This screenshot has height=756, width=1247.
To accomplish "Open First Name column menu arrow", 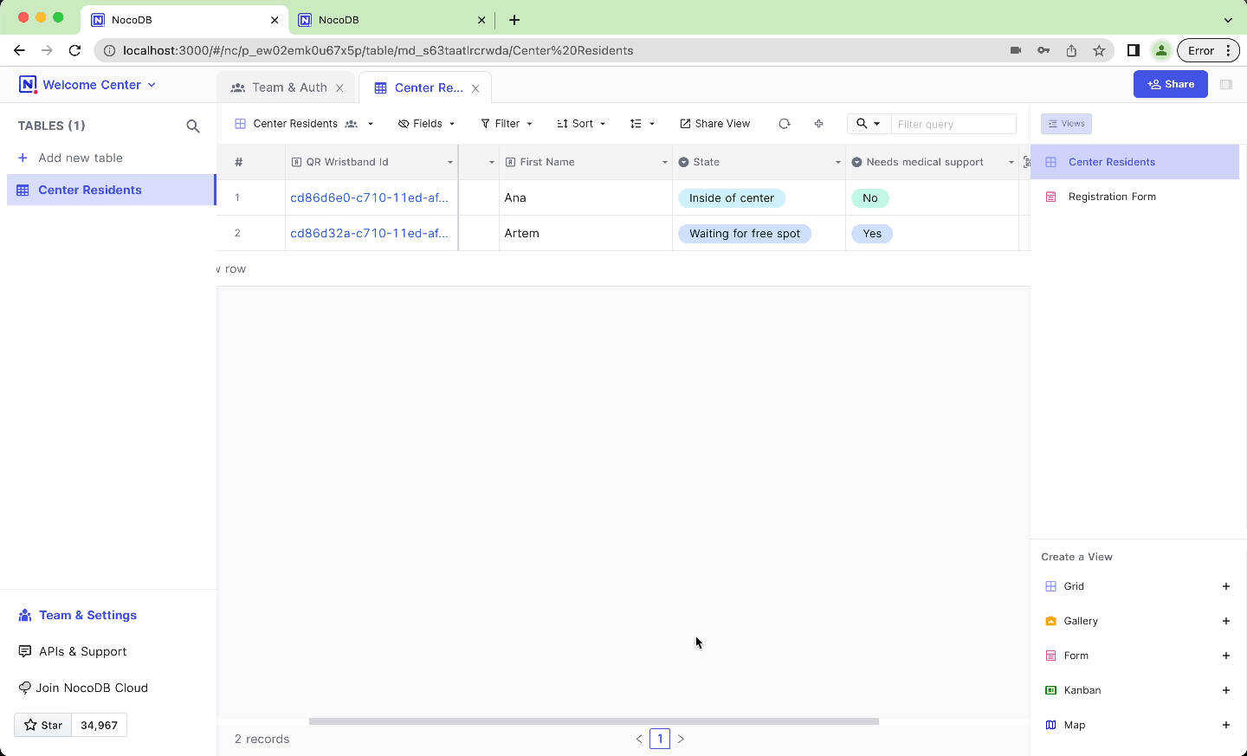I will click(665, 163).
